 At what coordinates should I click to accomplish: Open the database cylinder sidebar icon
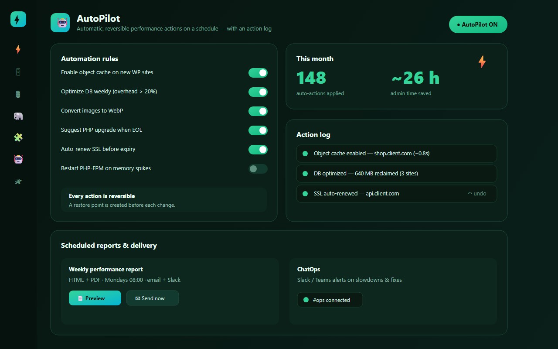click(x=18, y=94)
